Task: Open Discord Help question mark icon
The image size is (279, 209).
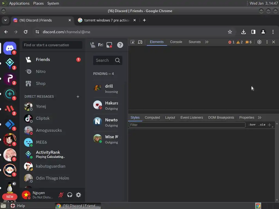Action: (120, 45)
